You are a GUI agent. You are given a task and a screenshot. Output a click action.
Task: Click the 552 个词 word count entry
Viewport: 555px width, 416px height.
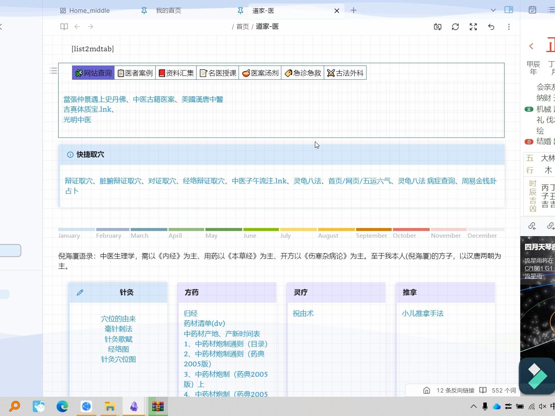pyautogui.click(x=504, y=390)
